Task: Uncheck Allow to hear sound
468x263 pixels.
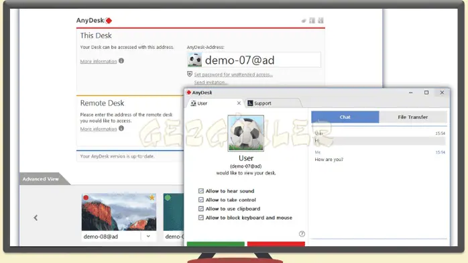Action: (x=201, y=191)
